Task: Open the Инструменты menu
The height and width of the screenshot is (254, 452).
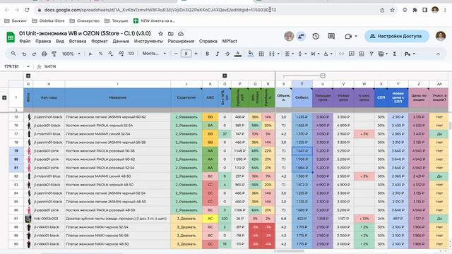Action: (148, 41)
